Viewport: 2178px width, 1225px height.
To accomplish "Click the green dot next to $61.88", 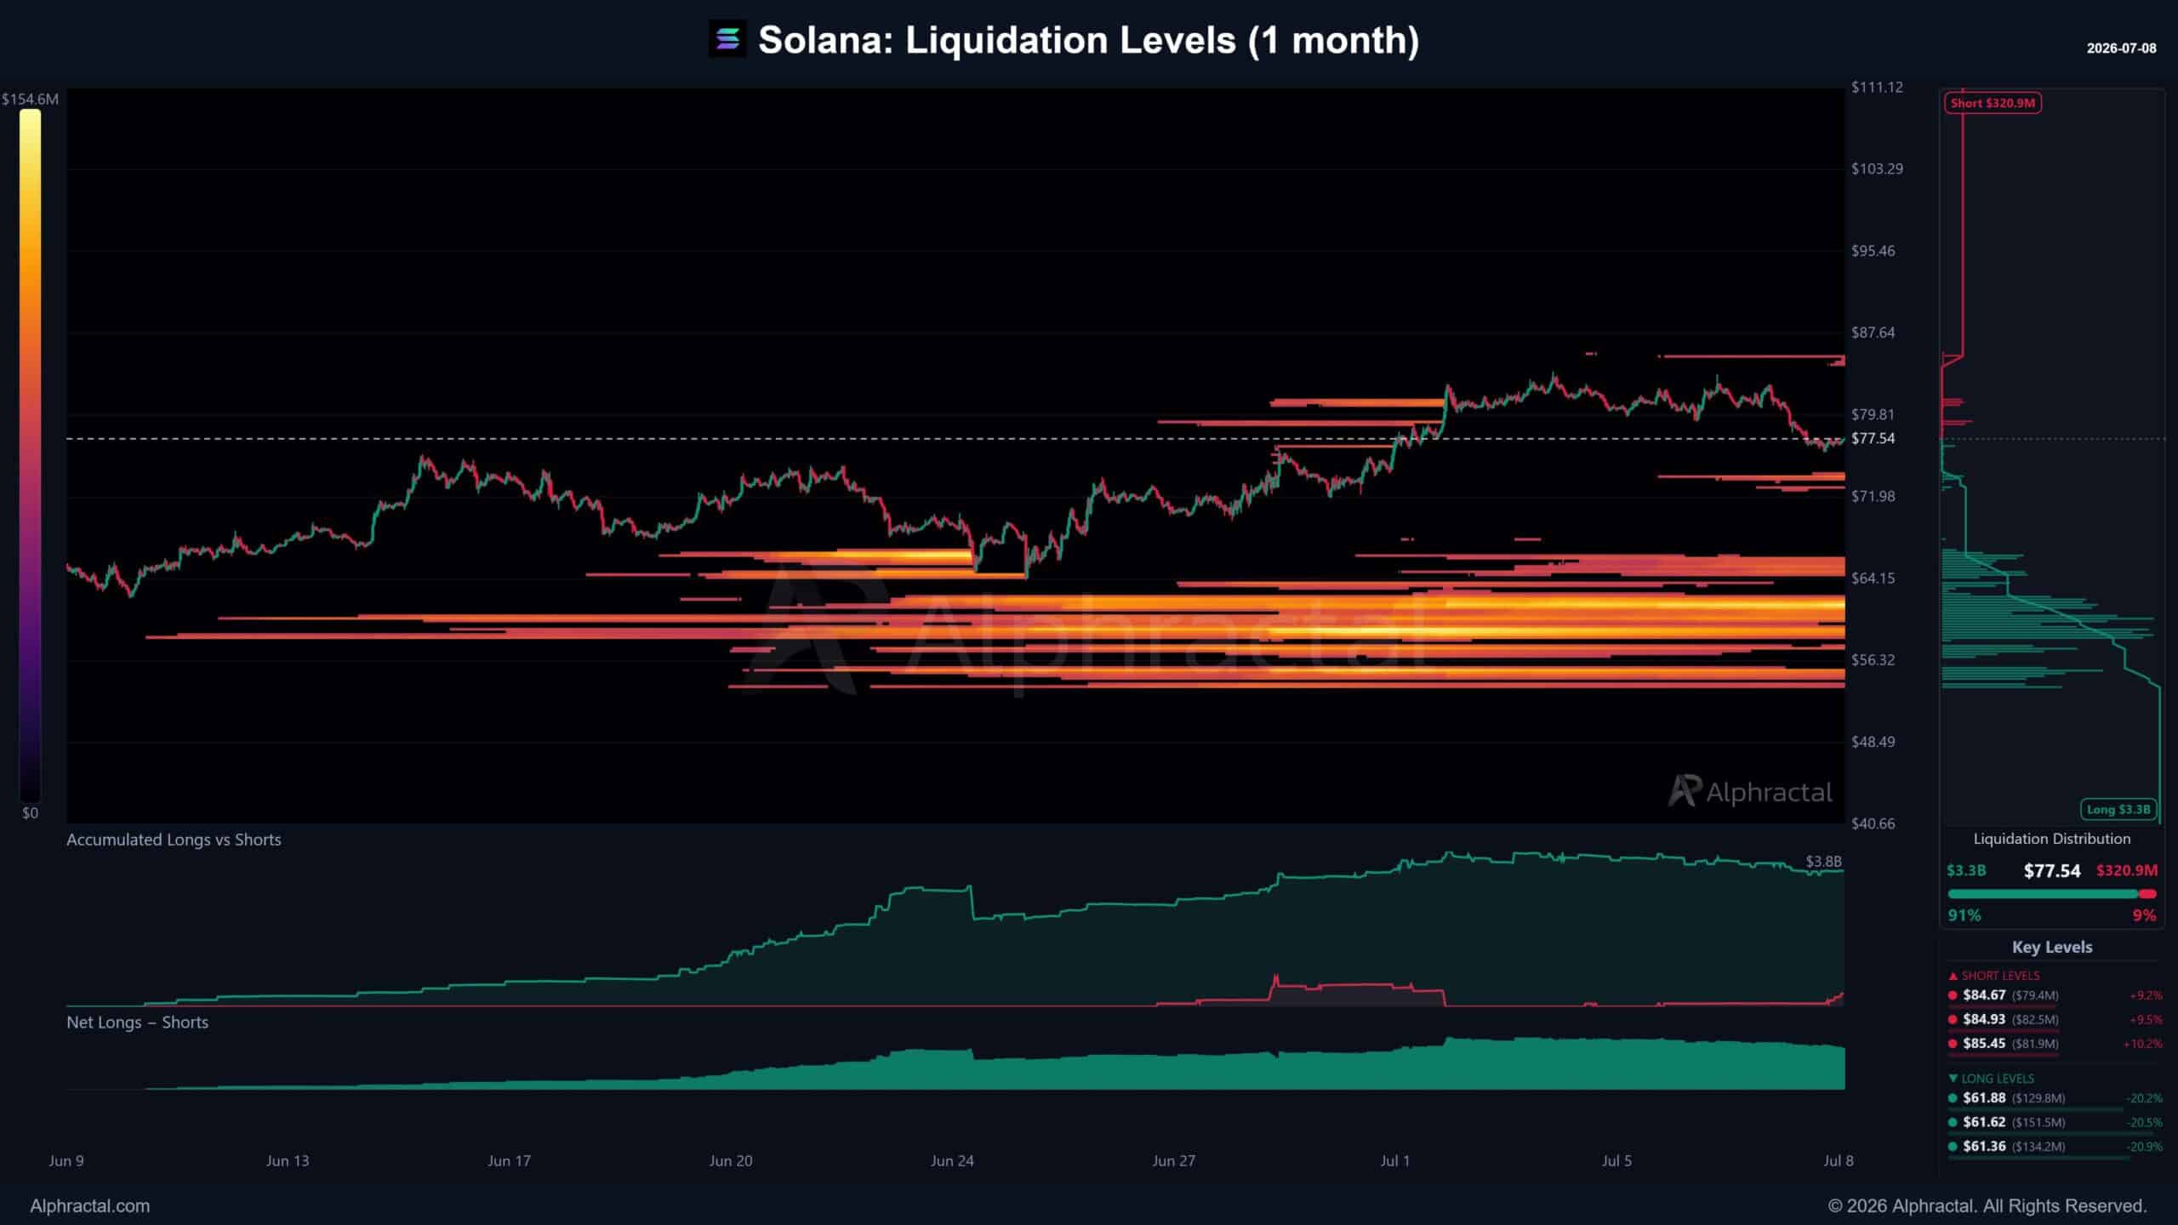I will [1953, 1098].
